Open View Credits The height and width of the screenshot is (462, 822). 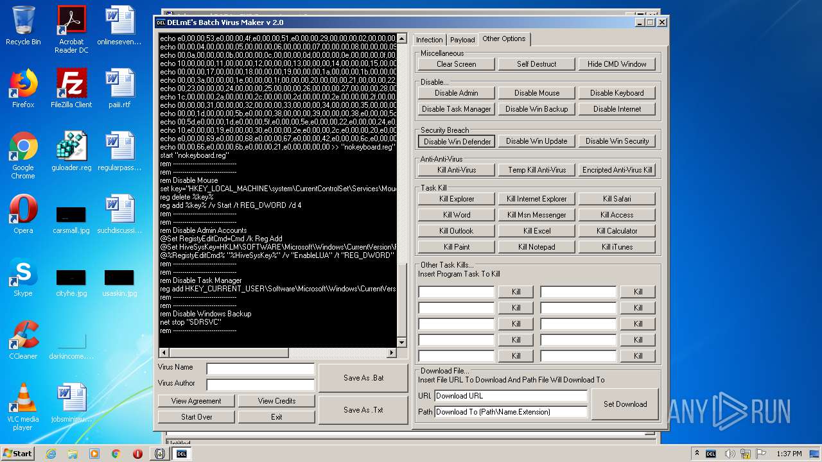click(276, 401)
